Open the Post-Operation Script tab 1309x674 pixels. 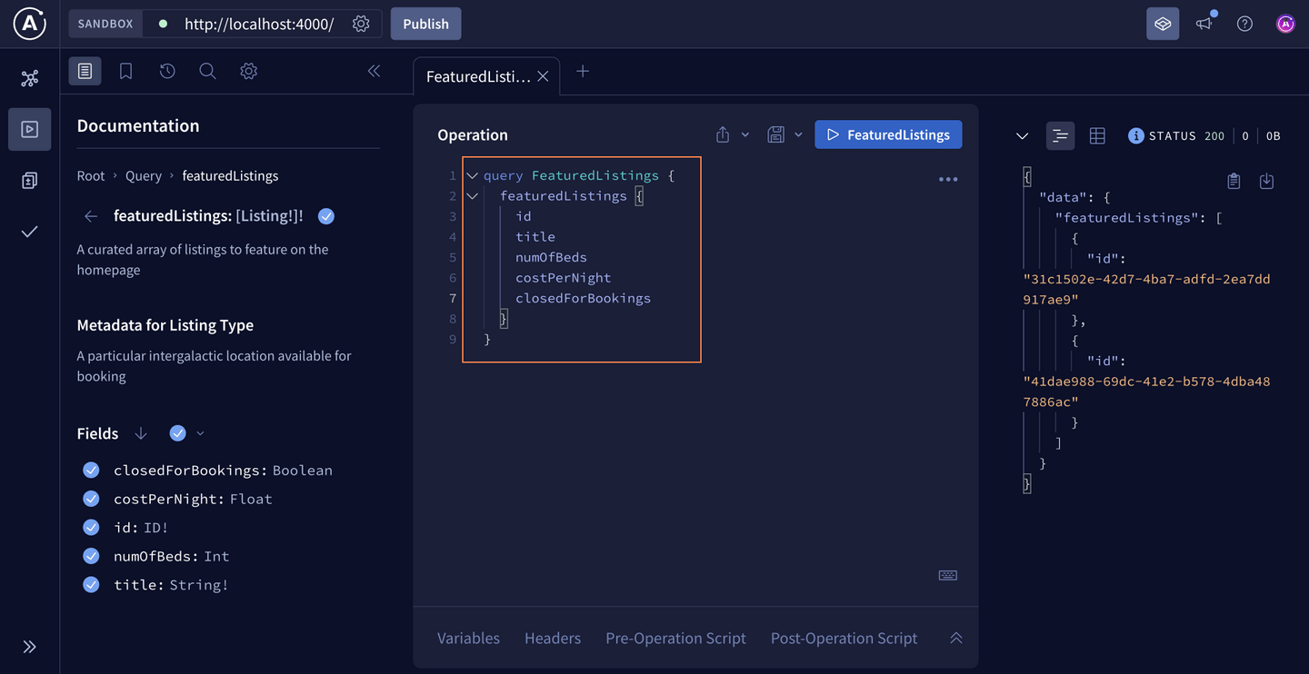point(843,638)
